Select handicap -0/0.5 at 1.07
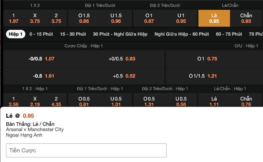Screen dimensions: 263x162 click(x=41, y=59)
